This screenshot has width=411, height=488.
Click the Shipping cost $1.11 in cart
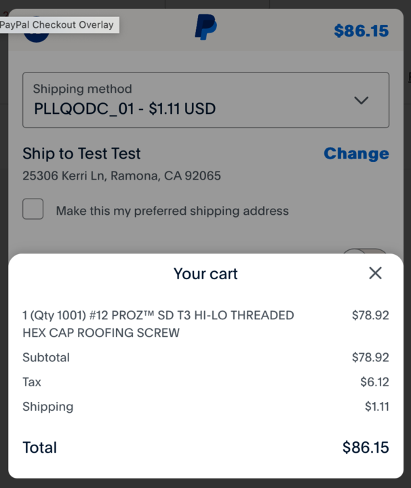pyautogui.click(x=377, y=407)
